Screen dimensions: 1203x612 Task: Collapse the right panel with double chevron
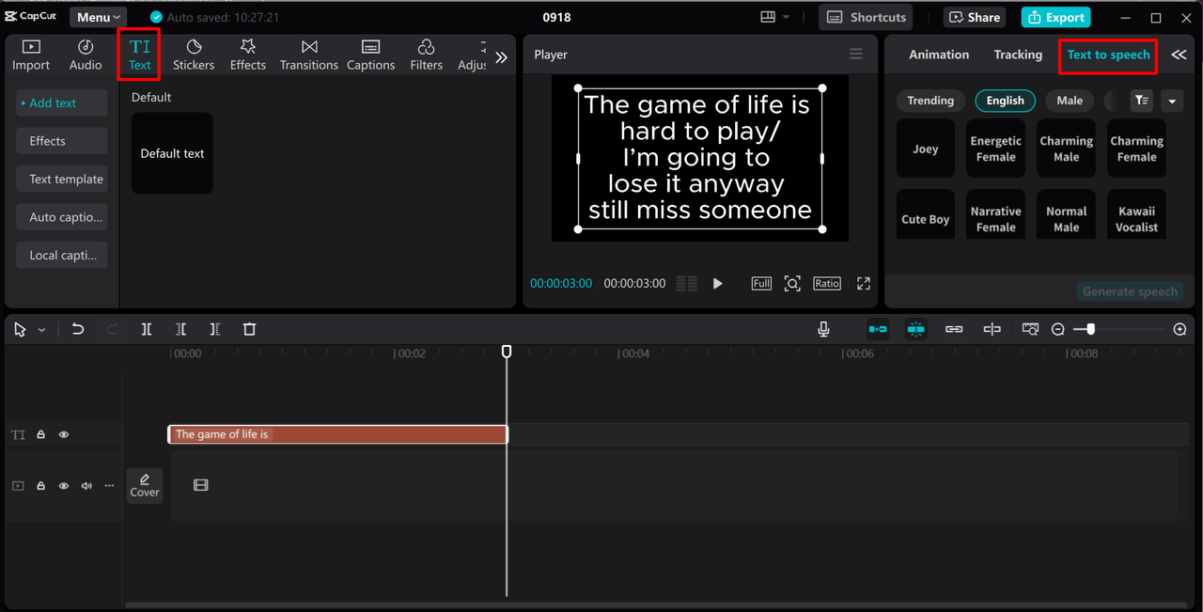point(1179,55)
